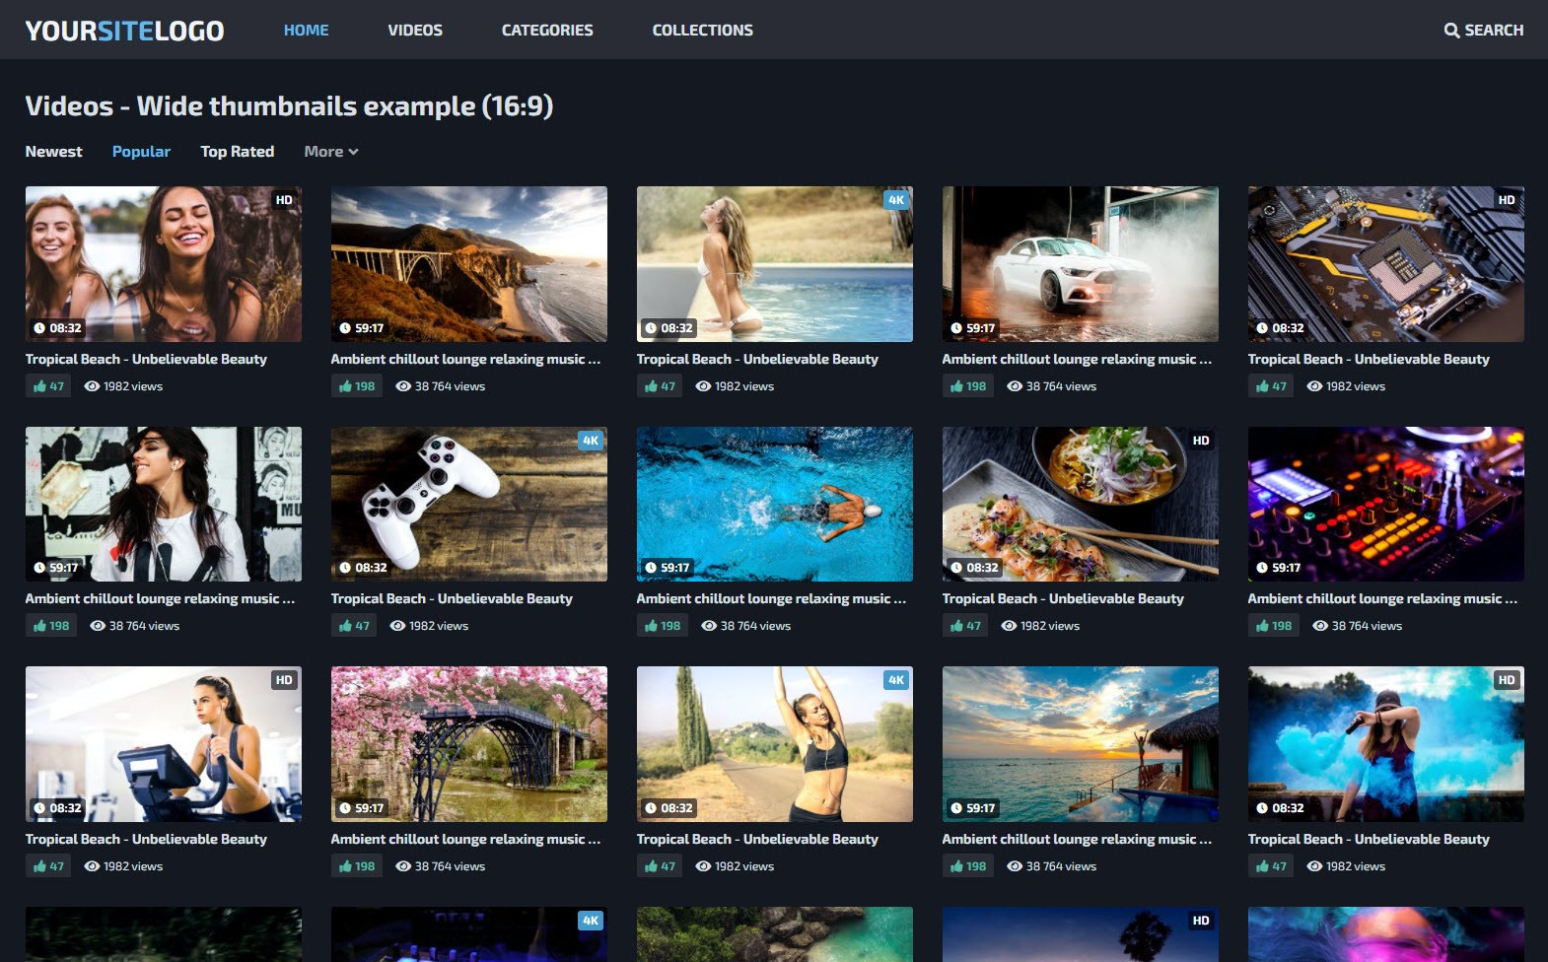Open the blue smoke singer thumbnail
Viewport: 1548px width, 962px height.
click(x=1386, y=744)
